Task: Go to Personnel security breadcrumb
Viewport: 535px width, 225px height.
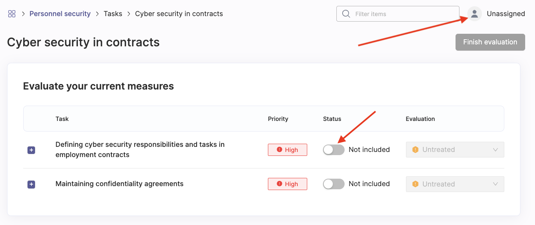Action: tap(60, 14)
